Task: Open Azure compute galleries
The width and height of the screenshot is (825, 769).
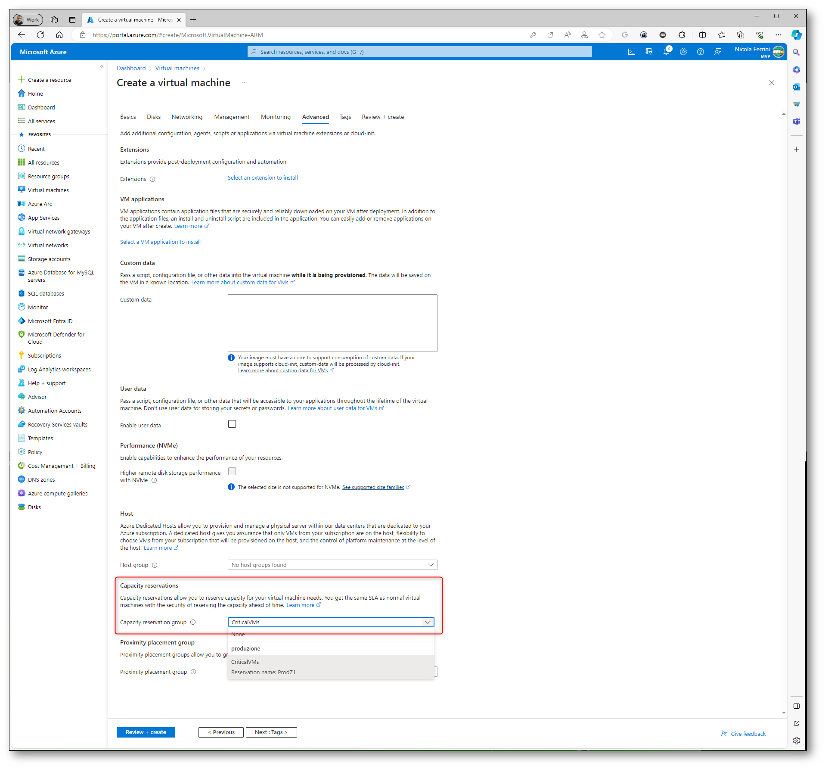Action: tap(57, 493)
